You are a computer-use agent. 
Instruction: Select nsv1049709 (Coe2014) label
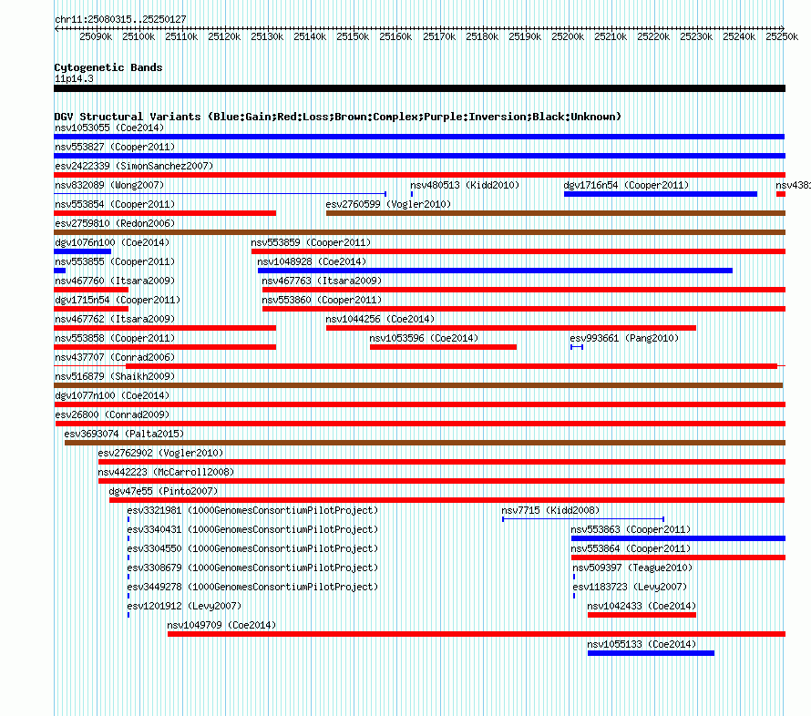[x=221, y=625]
